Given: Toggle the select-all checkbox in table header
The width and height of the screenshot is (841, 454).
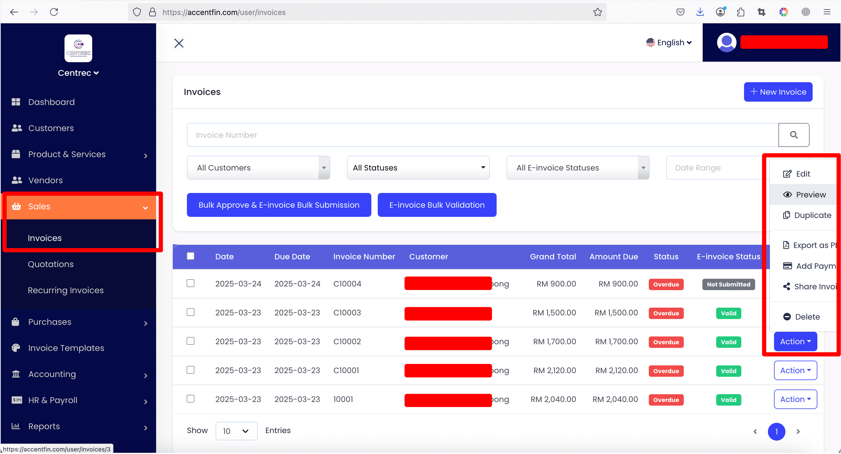Looking at the screenshot, I should [190, 256].
